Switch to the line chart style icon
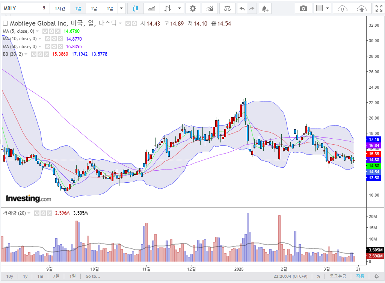 tap(152, 9)
